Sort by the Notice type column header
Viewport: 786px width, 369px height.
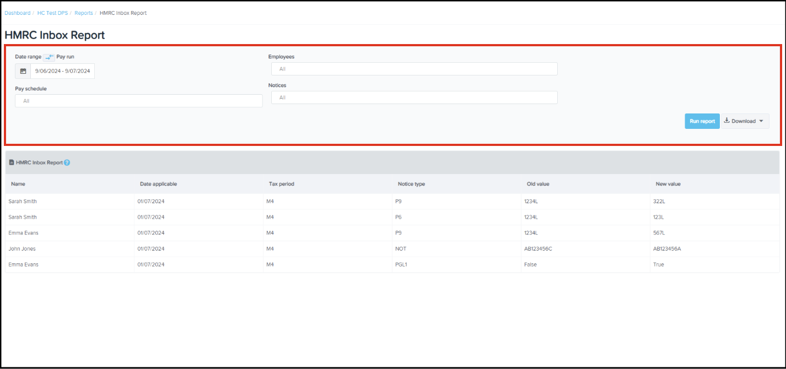tap(411, 184)
